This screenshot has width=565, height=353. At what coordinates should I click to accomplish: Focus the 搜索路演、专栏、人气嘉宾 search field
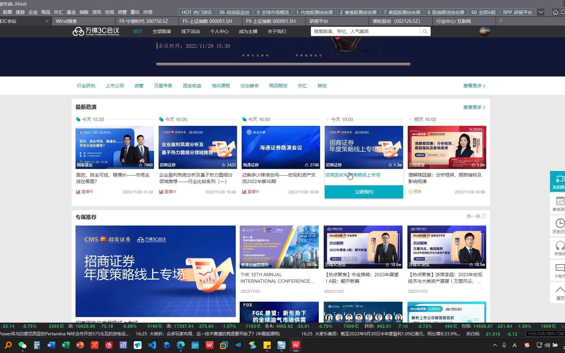(366, 31)
